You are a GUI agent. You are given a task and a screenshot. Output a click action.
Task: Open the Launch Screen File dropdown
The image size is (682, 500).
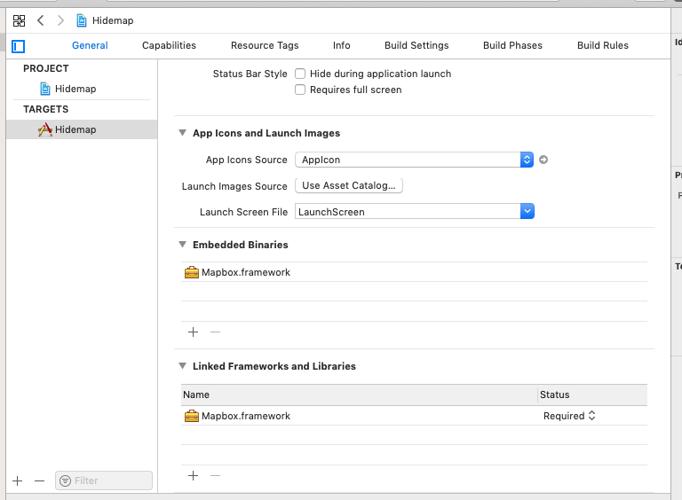pos(527,212)
